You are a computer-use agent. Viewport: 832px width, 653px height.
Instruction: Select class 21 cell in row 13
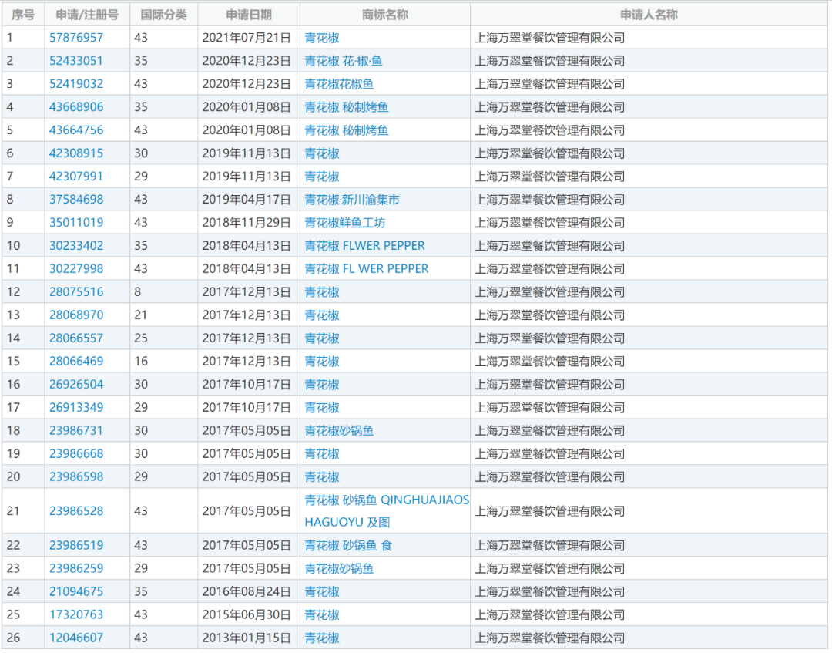click(x=163, y=315)
